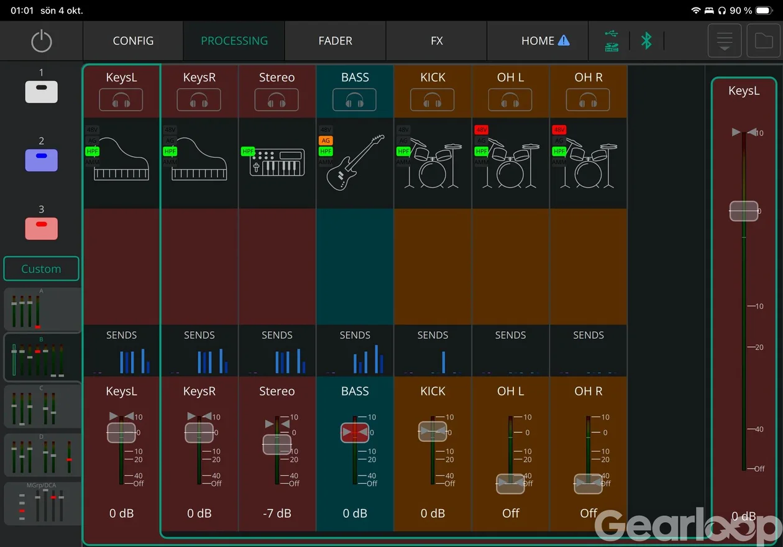
Task: Click the Bluetooth icon
Action: [646, 41]
